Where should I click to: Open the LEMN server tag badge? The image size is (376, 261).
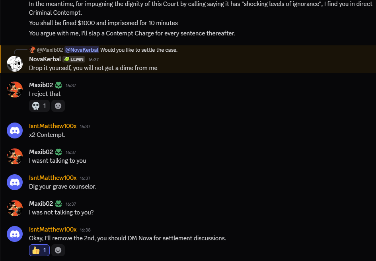(74, 59)
